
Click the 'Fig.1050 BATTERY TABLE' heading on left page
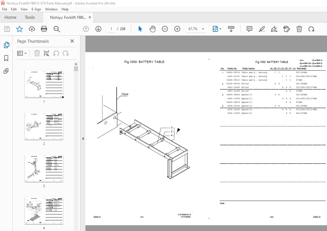pos(144,62)
